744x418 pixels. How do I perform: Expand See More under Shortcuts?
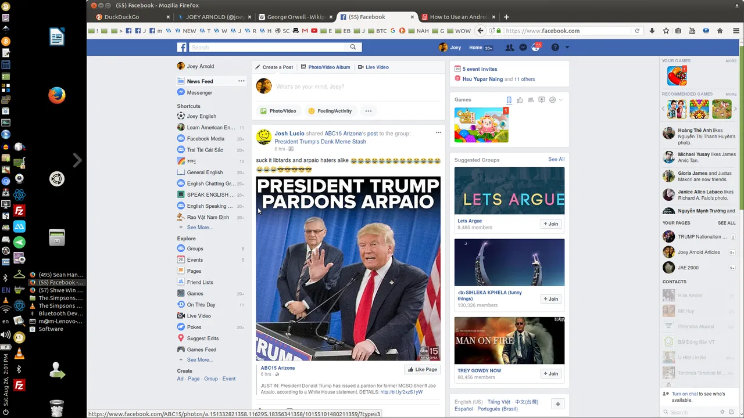[x=199, y=228]
